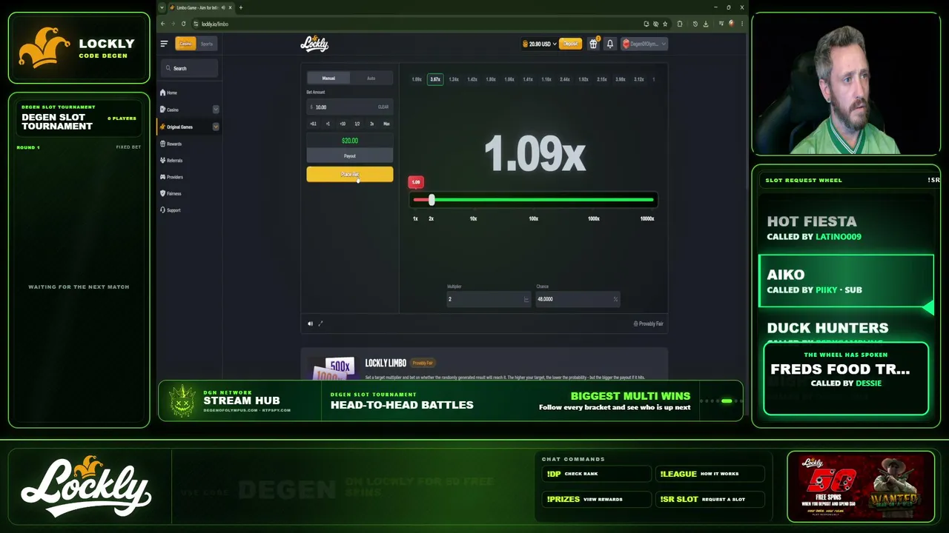Image resolution: width=949 pixels, height=533 pixels.
Task: Open the gift rewards icon in the header
Action: [593, 44]
